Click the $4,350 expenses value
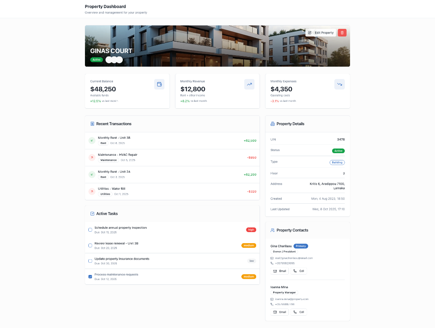Viewport: 435px width, 328px height. tap(281, 89)
